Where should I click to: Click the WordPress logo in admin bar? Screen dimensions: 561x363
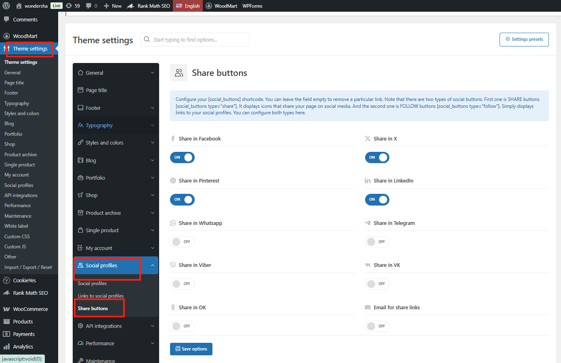(x=6, y=6)
